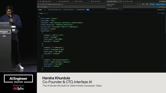Open the apps grid in bookmarks bar
The height and width of the screenshot is (93, 166).
[x=38, y=7]
